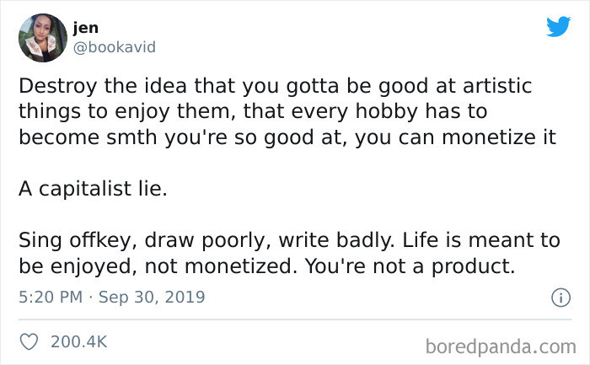Click the 5:20 PM timestamp
Image resolution: width=590 pixels, height=365 pixels.
tap(51, 298)
